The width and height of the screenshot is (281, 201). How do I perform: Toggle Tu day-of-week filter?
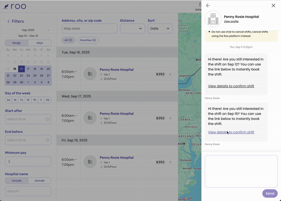tap(21, 100)
